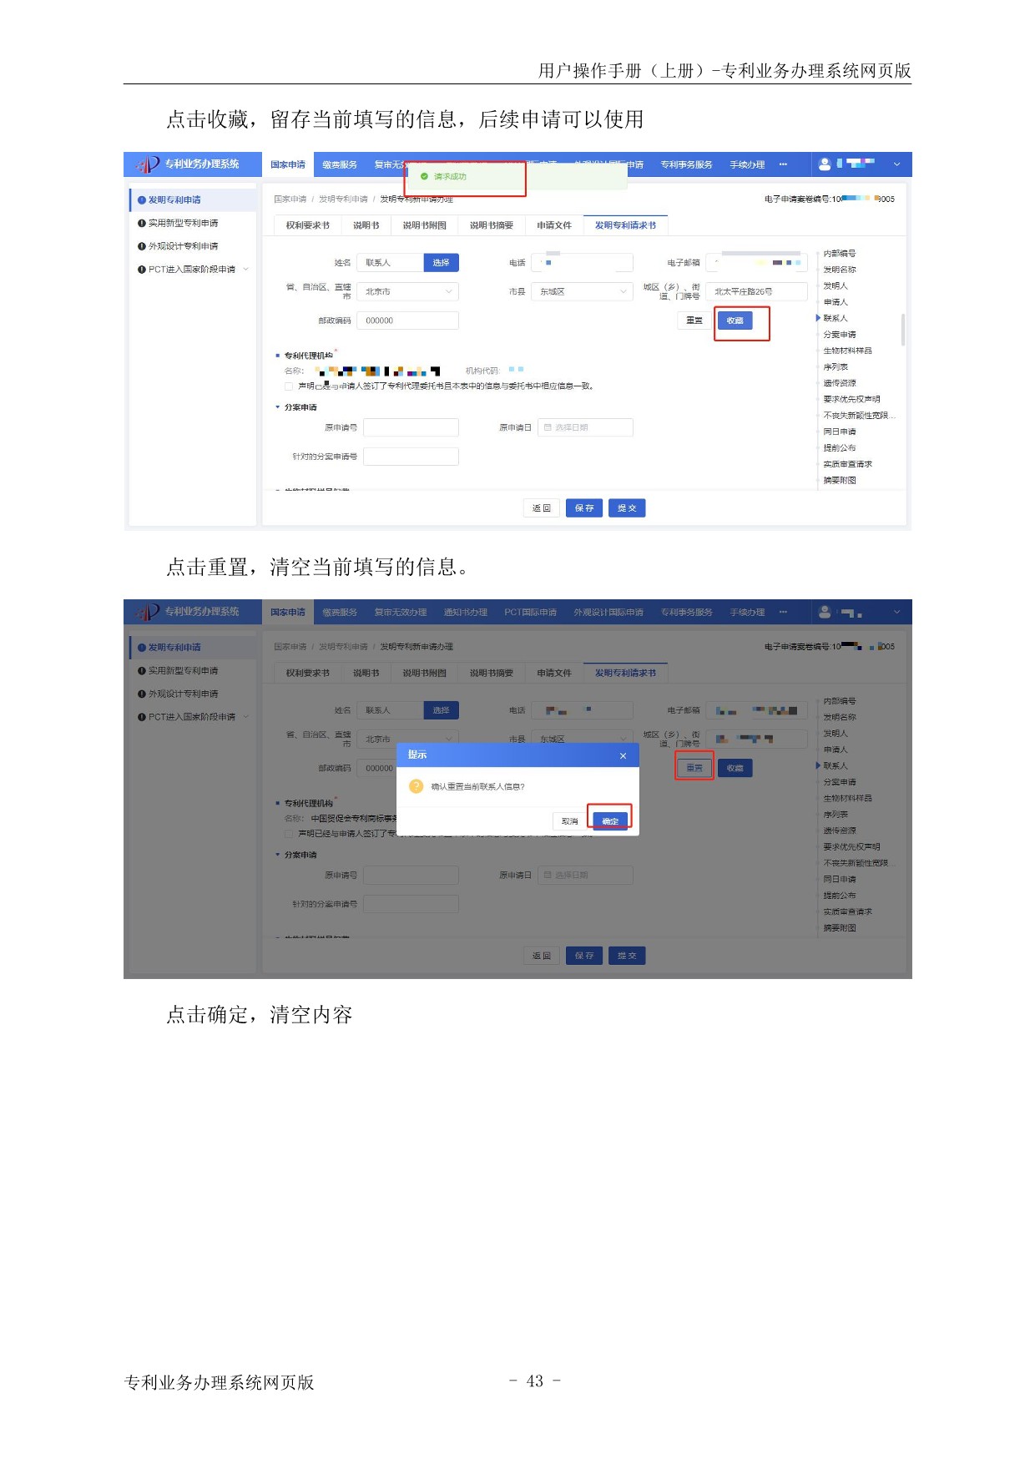The image size is (1035, 1464).
Task: Open 缴费服务 menu in top screenshot navbar
Action: click(340, 164)
